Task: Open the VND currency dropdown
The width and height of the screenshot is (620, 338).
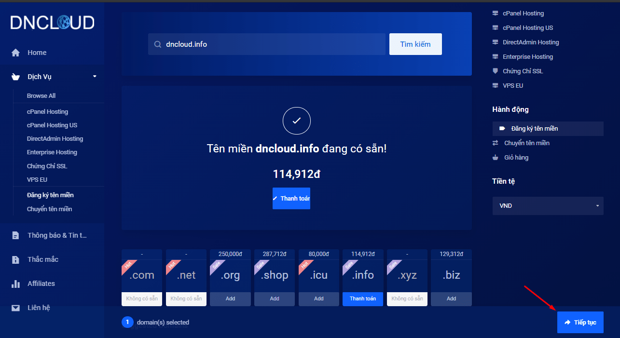Action: coord(548,206)
